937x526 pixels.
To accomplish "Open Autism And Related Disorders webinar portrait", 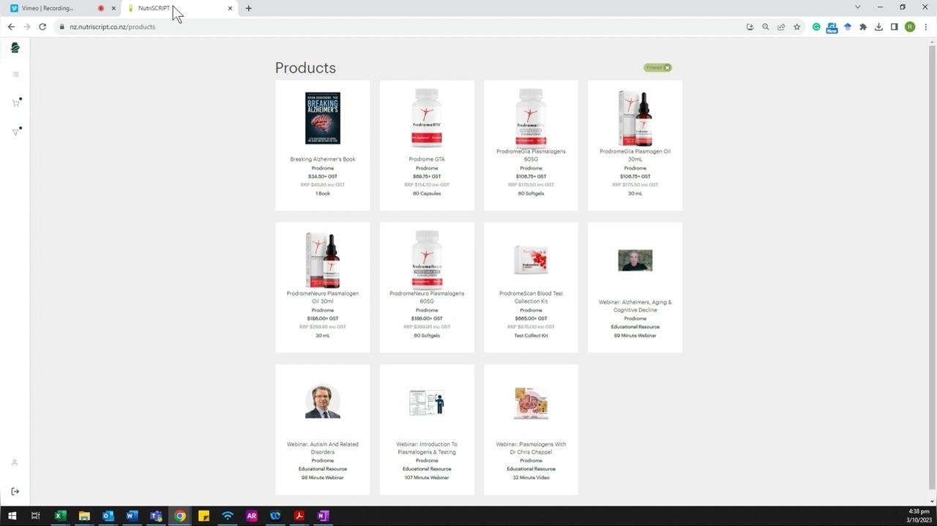I will point(323,402).
